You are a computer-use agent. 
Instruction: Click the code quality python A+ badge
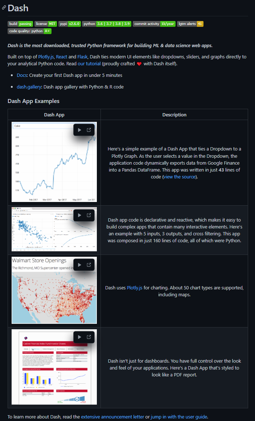(29, 31)
